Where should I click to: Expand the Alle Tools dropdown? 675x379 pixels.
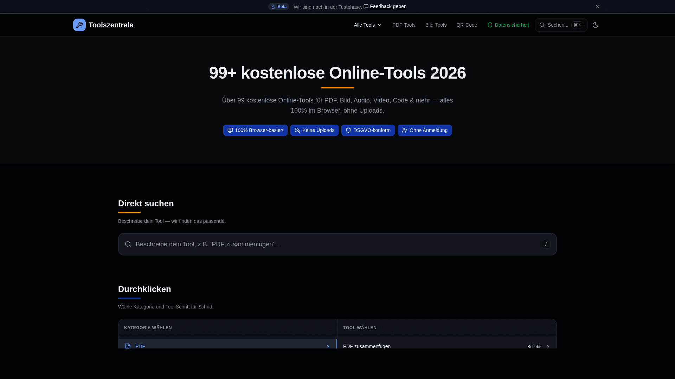(x=368, y=25)
